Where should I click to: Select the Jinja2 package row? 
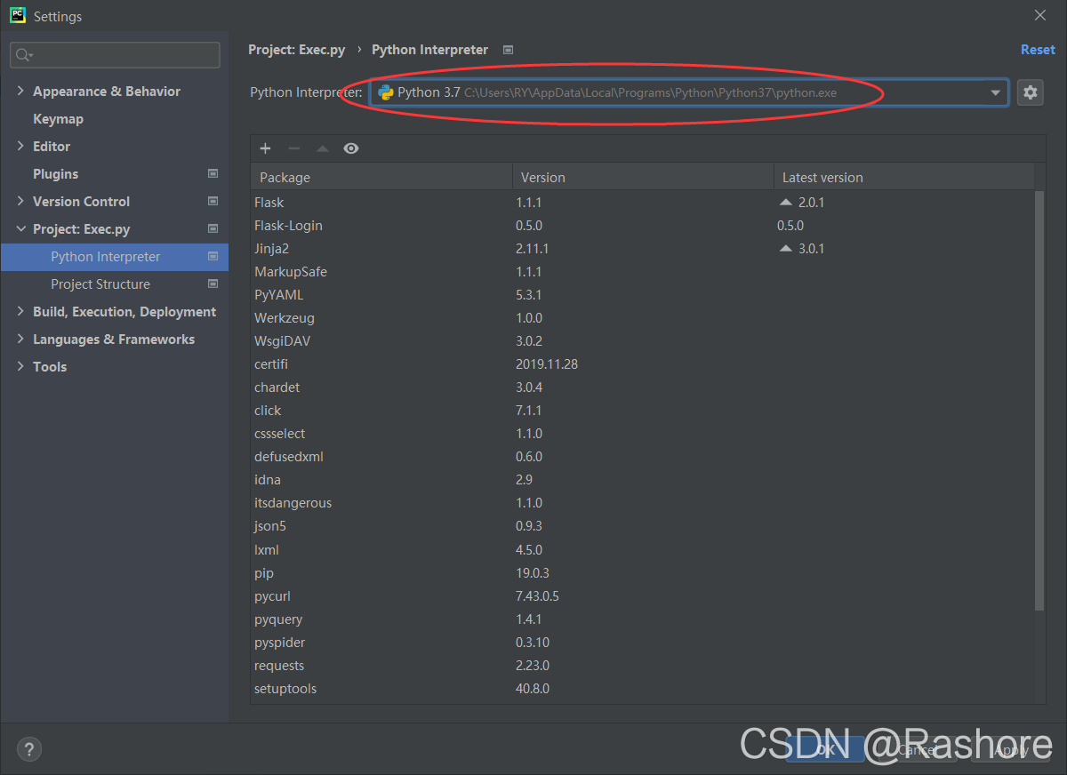(642, 249)
